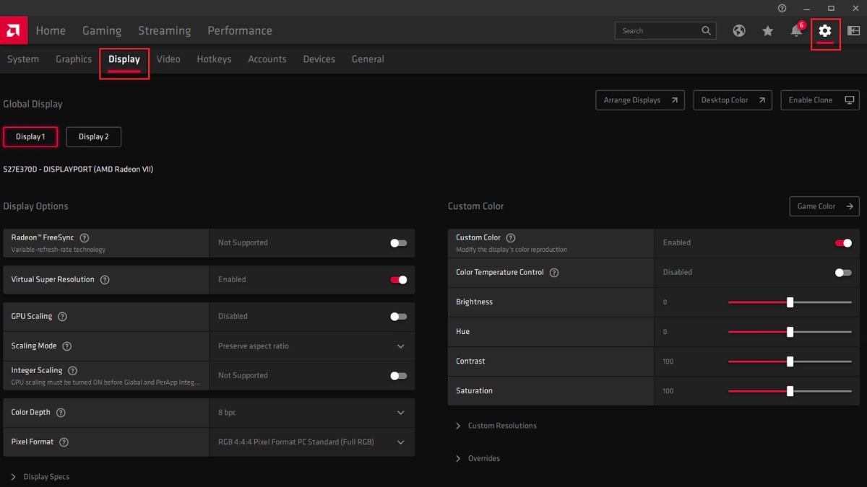Image resolution: width=867 pixels, height=487 pixels.
Task: Expand the Custom Resolutions section
Action: pos(496,426)
